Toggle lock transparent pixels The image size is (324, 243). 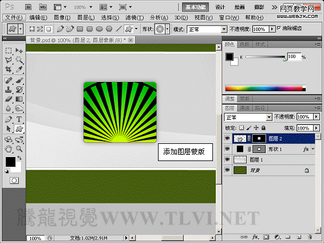tap(242, 128)
